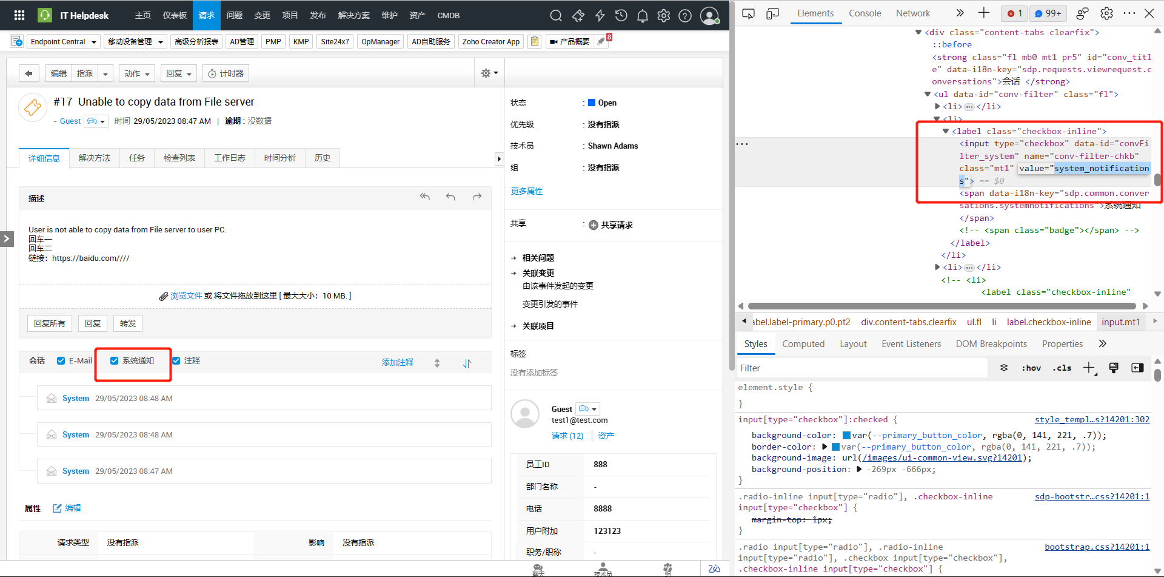
Task: Open the recent history clock icon
Action: click(x=621, y=16)
